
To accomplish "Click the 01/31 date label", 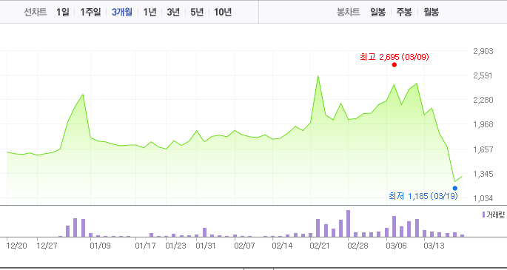I will (x=207, y=246).
